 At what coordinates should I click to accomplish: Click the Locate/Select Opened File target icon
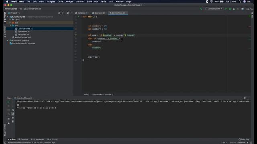click(x=59, y=13)
